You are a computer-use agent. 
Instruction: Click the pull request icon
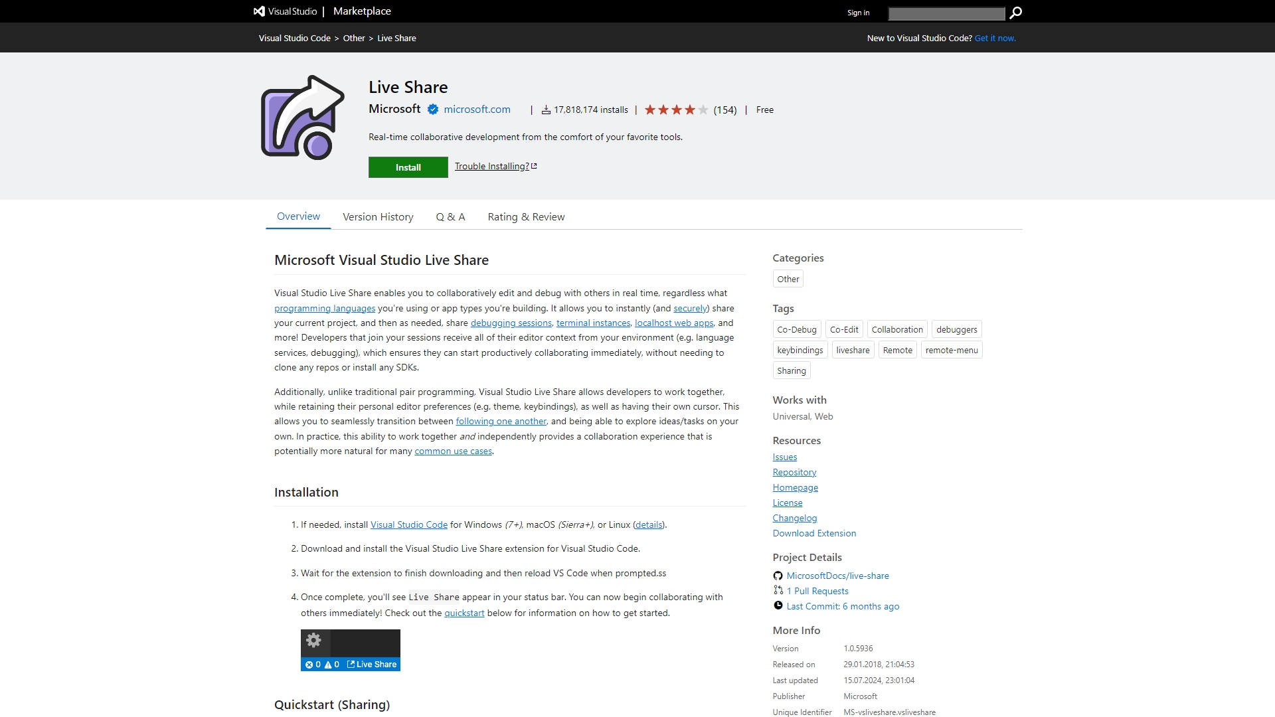point(778,590)
